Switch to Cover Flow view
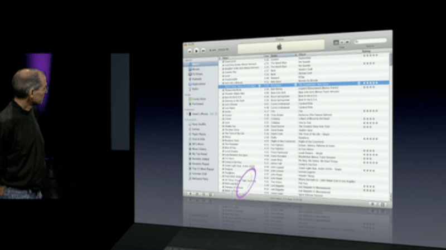 tap(346, 43)
